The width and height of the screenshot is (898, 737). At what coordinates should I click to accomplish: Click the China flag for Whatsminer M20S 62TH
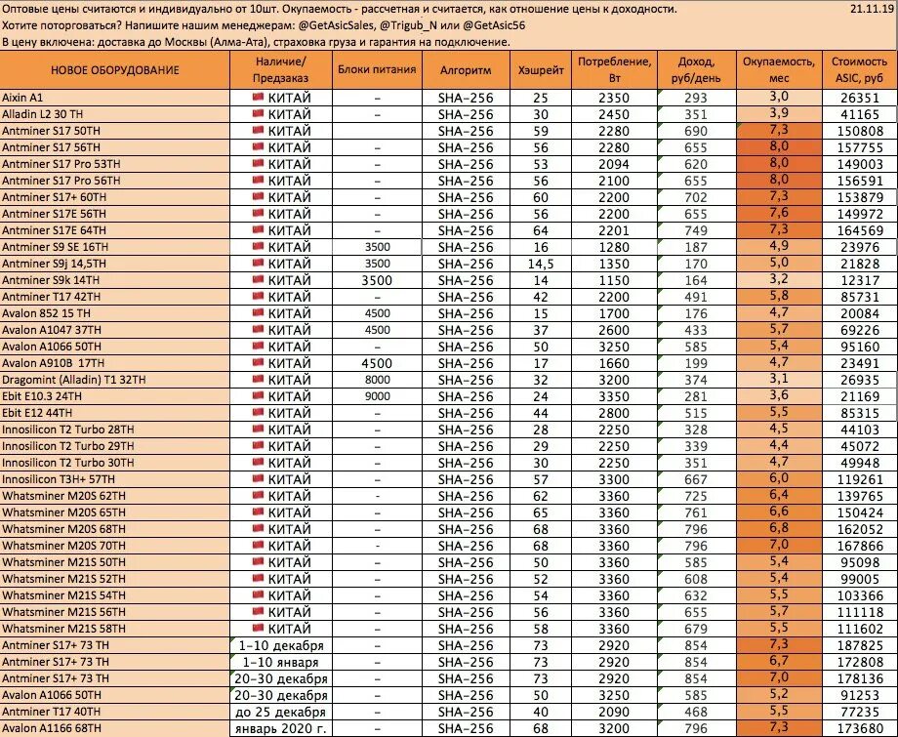pyautogui.click(x=259, y=494)
